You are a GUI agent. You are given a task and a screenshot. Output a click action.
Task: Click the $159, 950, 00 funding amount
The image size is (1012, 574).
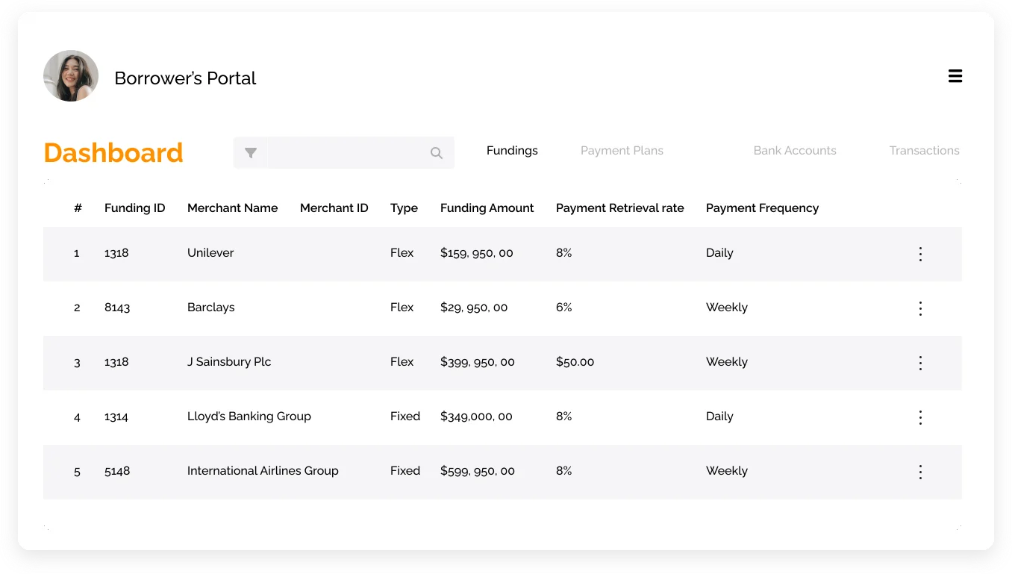click(x=477, y=253)
